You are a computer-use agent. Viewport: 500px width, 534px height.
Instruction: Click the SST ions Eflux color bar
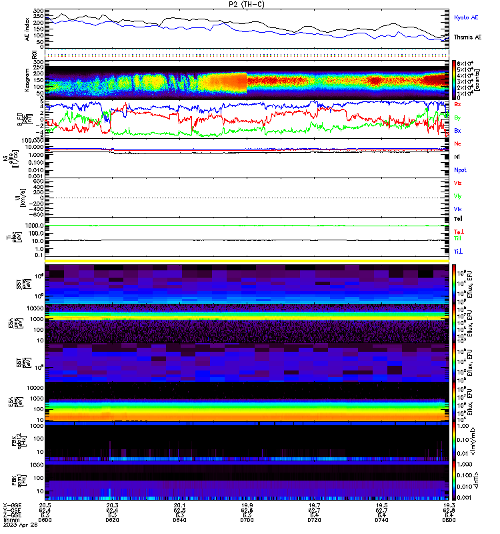(454, 284)
